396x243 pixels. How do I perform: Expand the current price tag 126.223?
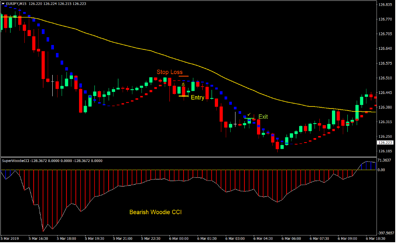384,143
